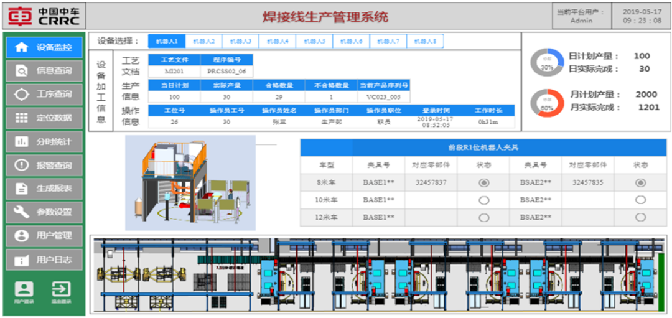Click the 用户登录 icon at sidebar bottom
The height and width of the screenshot is (318, 672).
point(24,290)
